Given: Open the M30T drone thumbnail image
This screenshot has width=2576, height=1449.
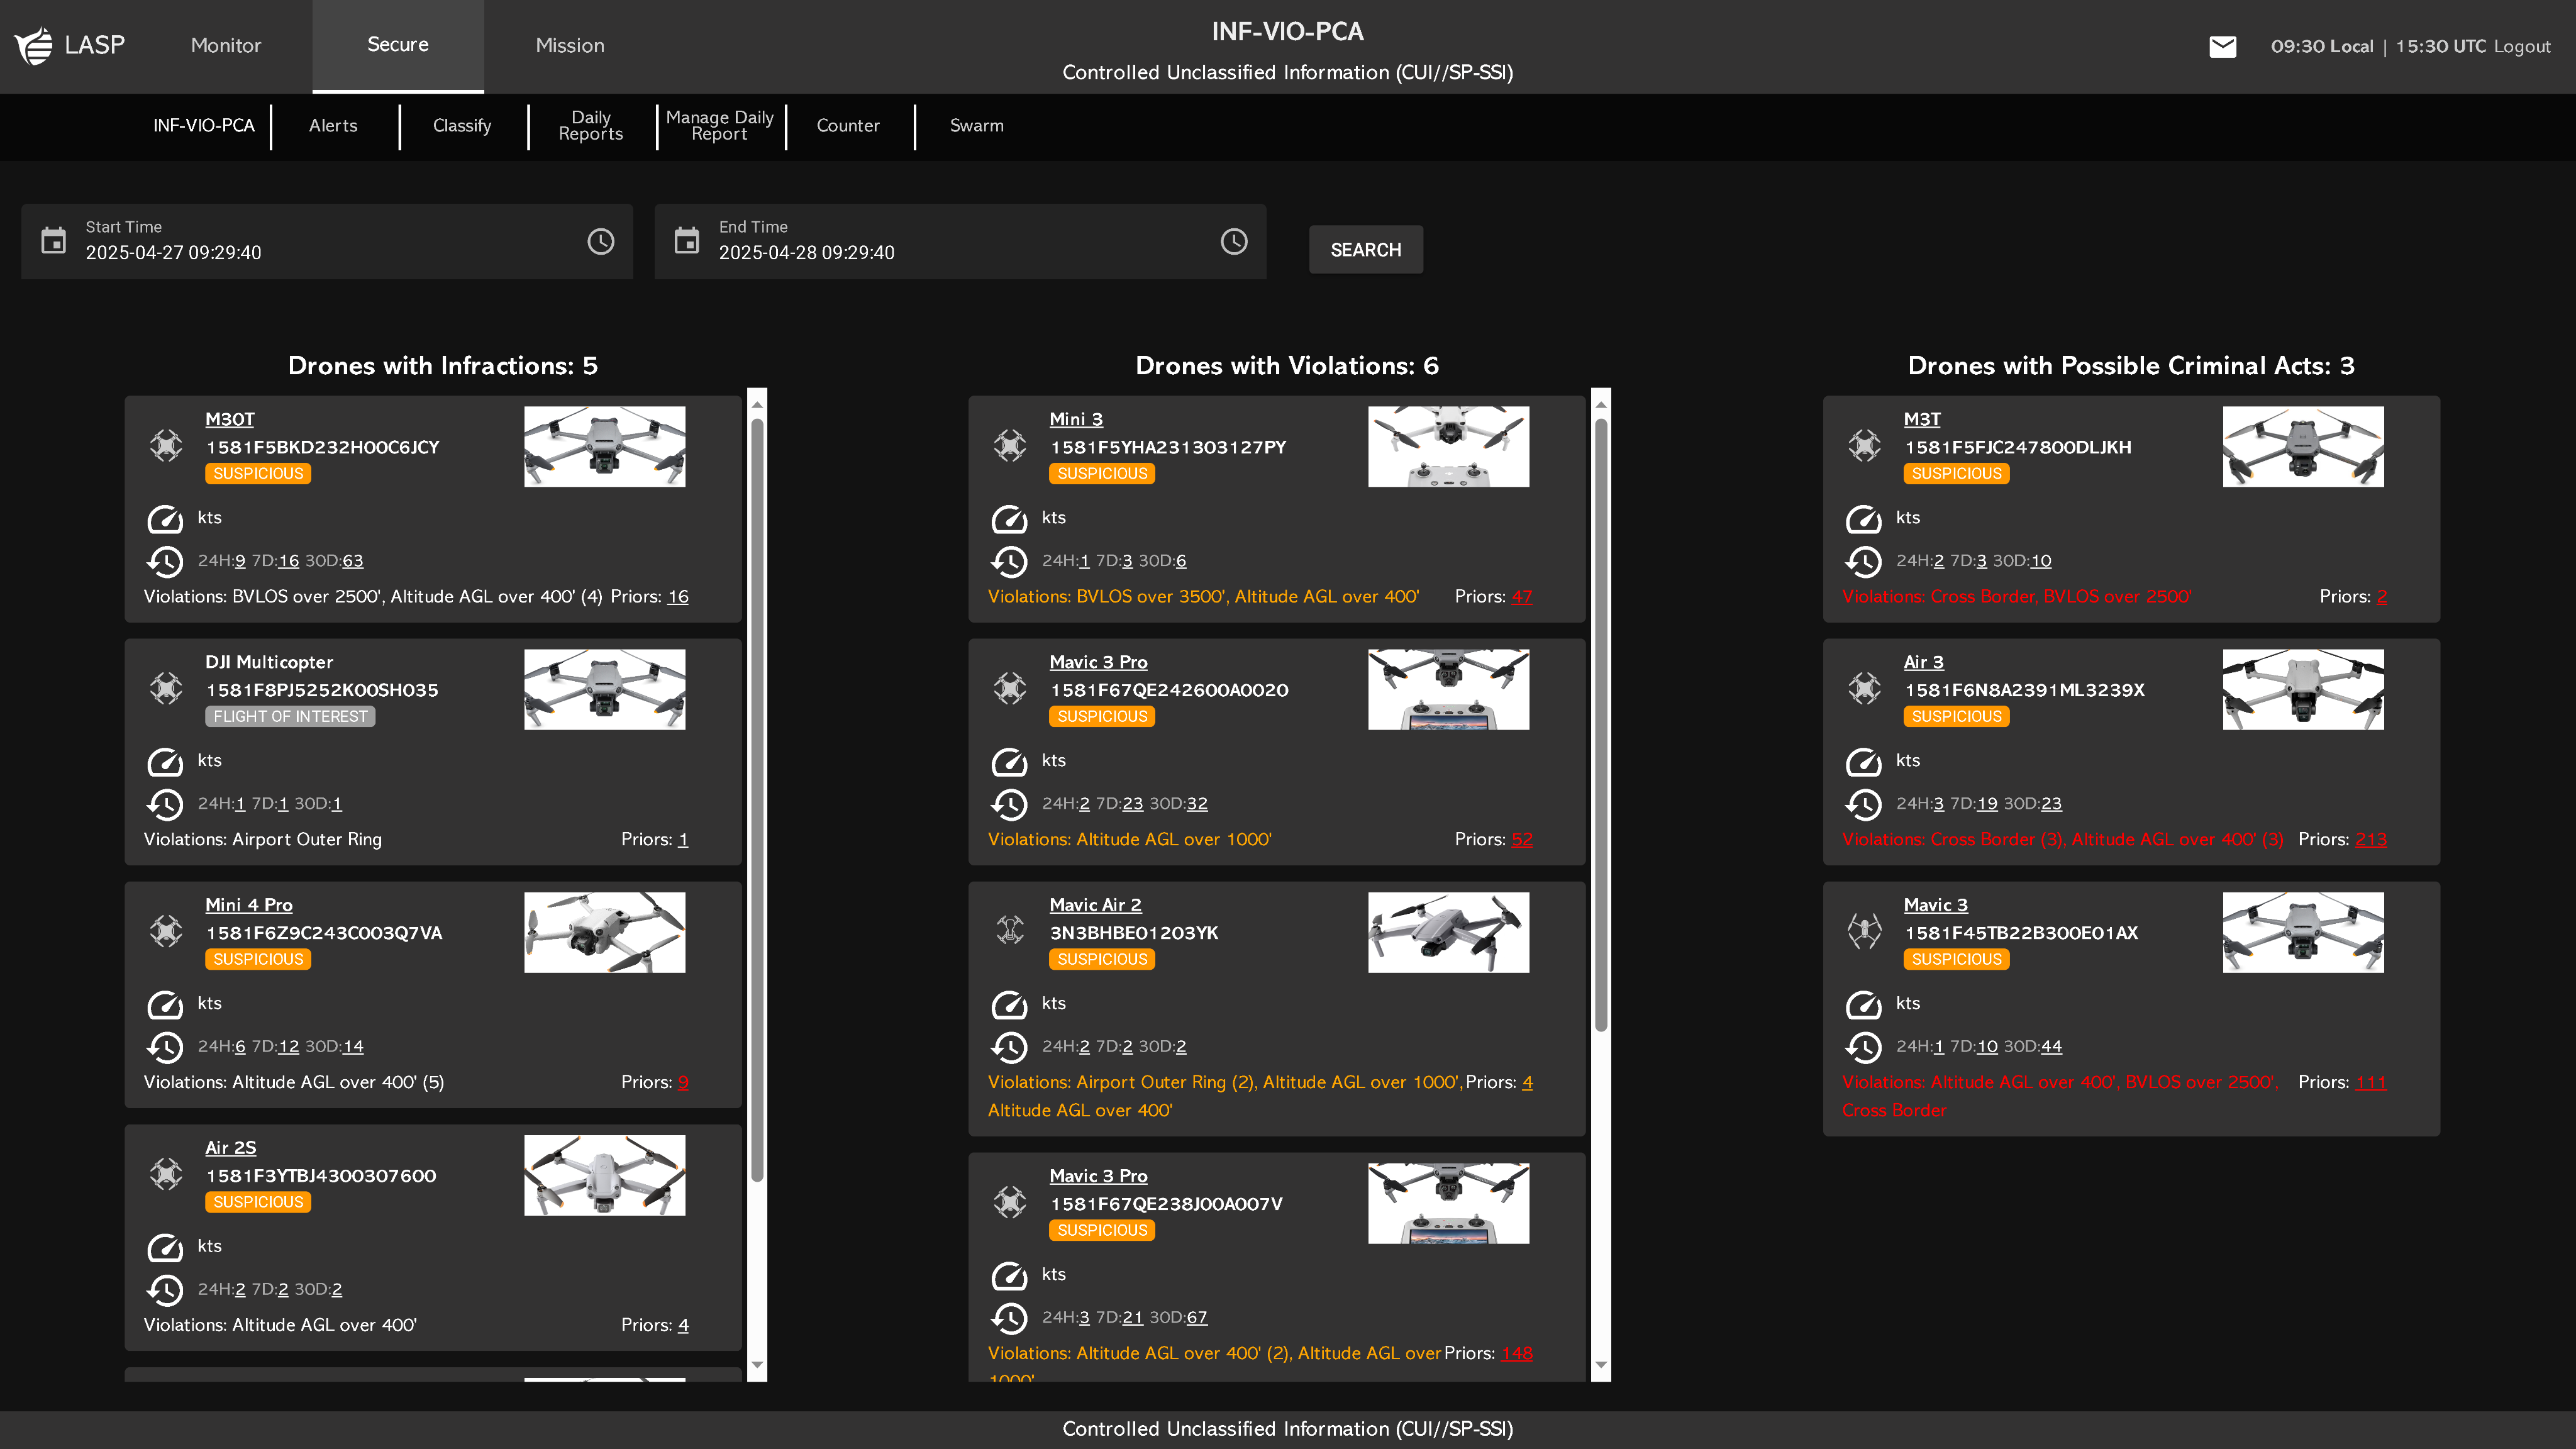Looking at the screenshot, I should 605,446.
